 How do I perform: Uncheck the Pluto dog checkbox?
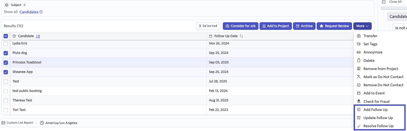(x=6, y=53)
